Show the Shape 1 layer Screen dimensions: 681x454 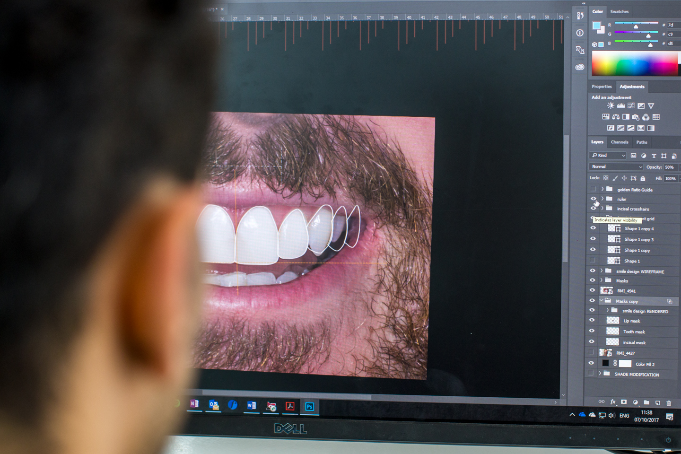593,261
